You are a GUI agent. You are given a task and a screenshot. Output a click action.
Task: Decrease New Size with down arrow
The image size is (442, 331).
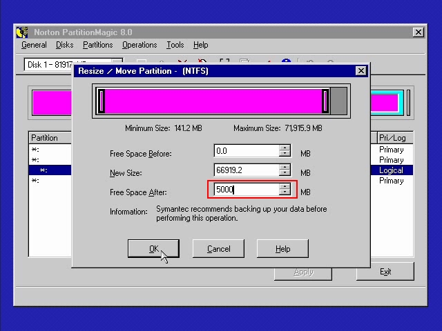click(x=285, y=173)
